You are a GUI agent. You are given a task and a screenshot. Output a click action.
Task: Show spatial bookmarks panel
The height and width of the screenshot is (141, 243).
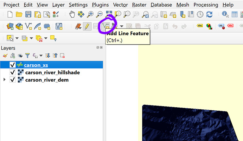click(191, 14)
